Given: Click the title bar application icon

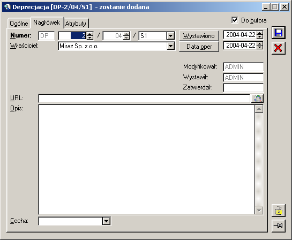Looking at the screenshot, I should coord(8,7).
